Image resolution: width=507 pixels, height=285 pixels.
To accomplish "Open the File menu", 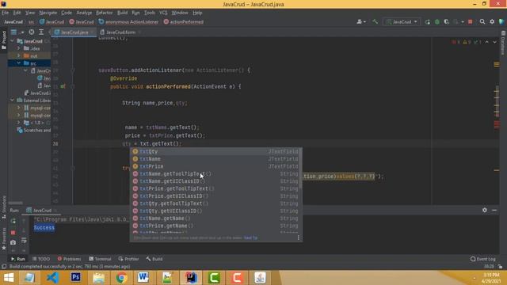I will pos(6,13).
